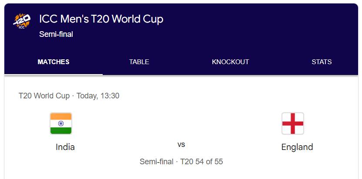Screen dimensions: 362x179
Task: Click the 'T20 World Cup' label above the match
Action: tap(44, 96)
